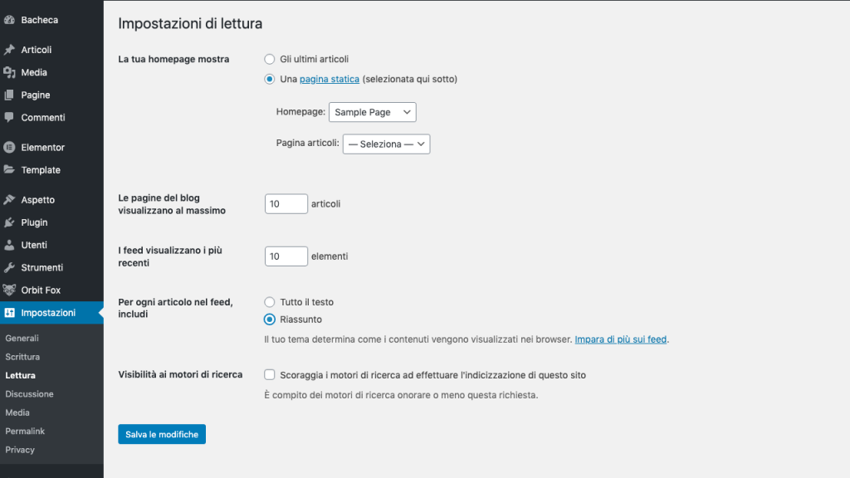Click the feed elementi number field

286,256
